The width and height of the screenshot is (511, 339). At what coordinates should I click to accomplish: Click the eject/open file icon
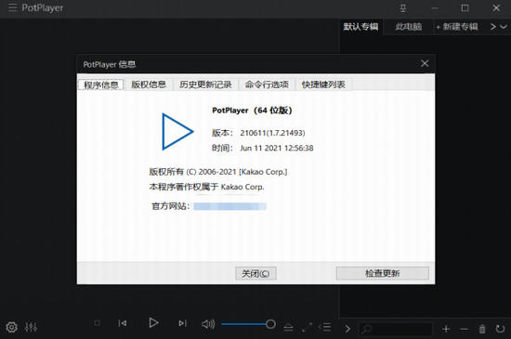pyautogui.click(x=288, y=327)
